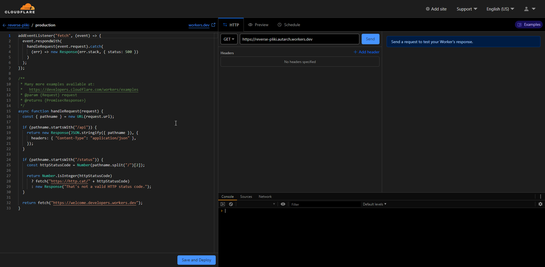Click the Add site plus icon
This screenshot has height=267, width=545.
(x=427, y=9)
